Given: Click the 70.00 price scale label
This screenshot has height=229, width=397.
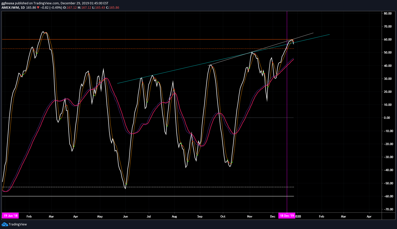Looking at the screenshot, I should pos(388,27).
